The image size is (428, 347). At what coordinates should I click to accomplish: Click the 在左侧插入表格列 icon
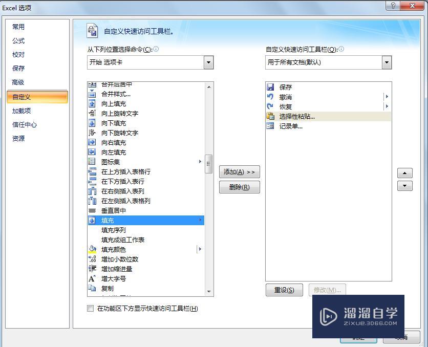(x=92, y=201)
